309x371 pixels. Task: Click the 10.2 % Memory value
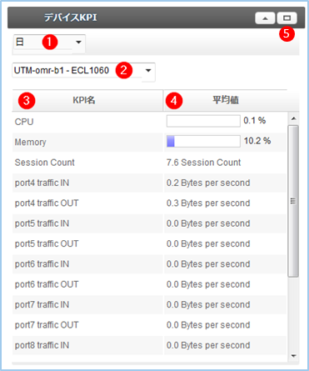pos(257,141)
